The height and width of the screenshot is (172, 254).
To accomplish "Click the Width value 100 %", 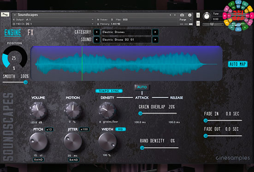I will click(106, 155).
